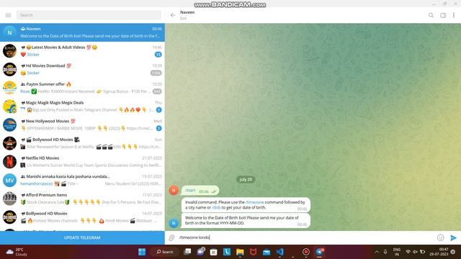The height and width of the screenshot is (259, 461).
Task: Open Bollywood HD Movies chat dated 14-07-2023
Action: pyautogui.click(x=82, y=217)
